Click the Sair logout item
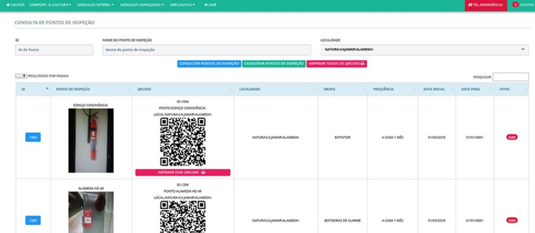Viewport: 535px width, 233px height. coord(210,5)
